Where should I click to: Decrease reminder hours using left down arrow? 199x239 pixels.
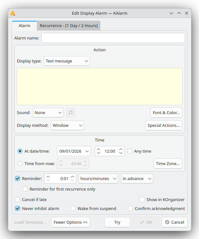(x=48, y=181)
